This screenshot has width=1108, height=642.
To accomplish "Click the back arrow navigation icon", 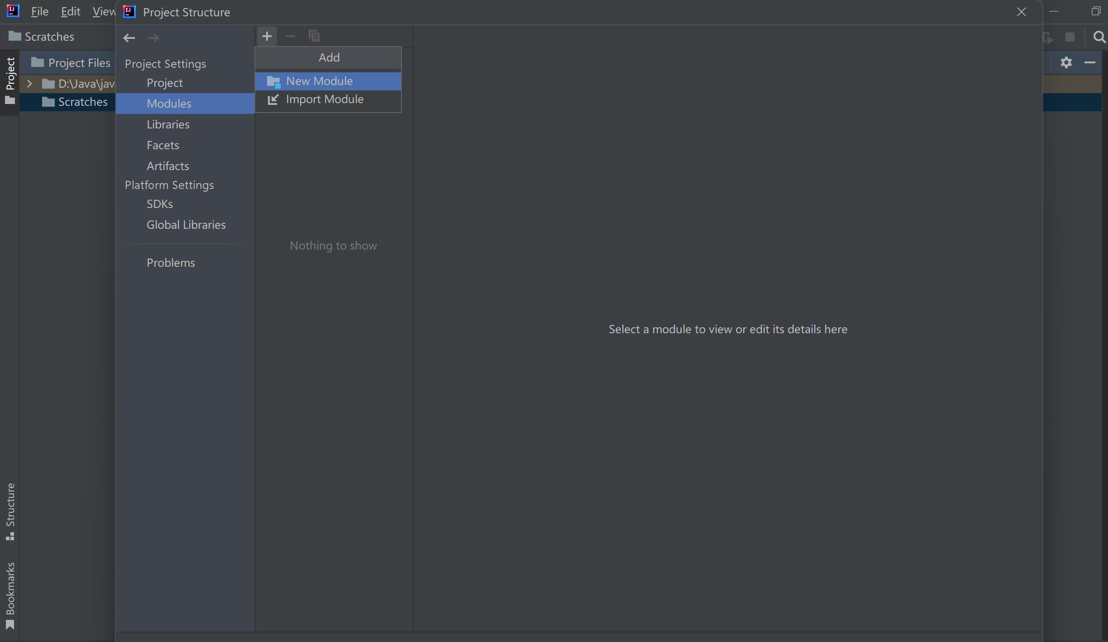I will 129,38.
